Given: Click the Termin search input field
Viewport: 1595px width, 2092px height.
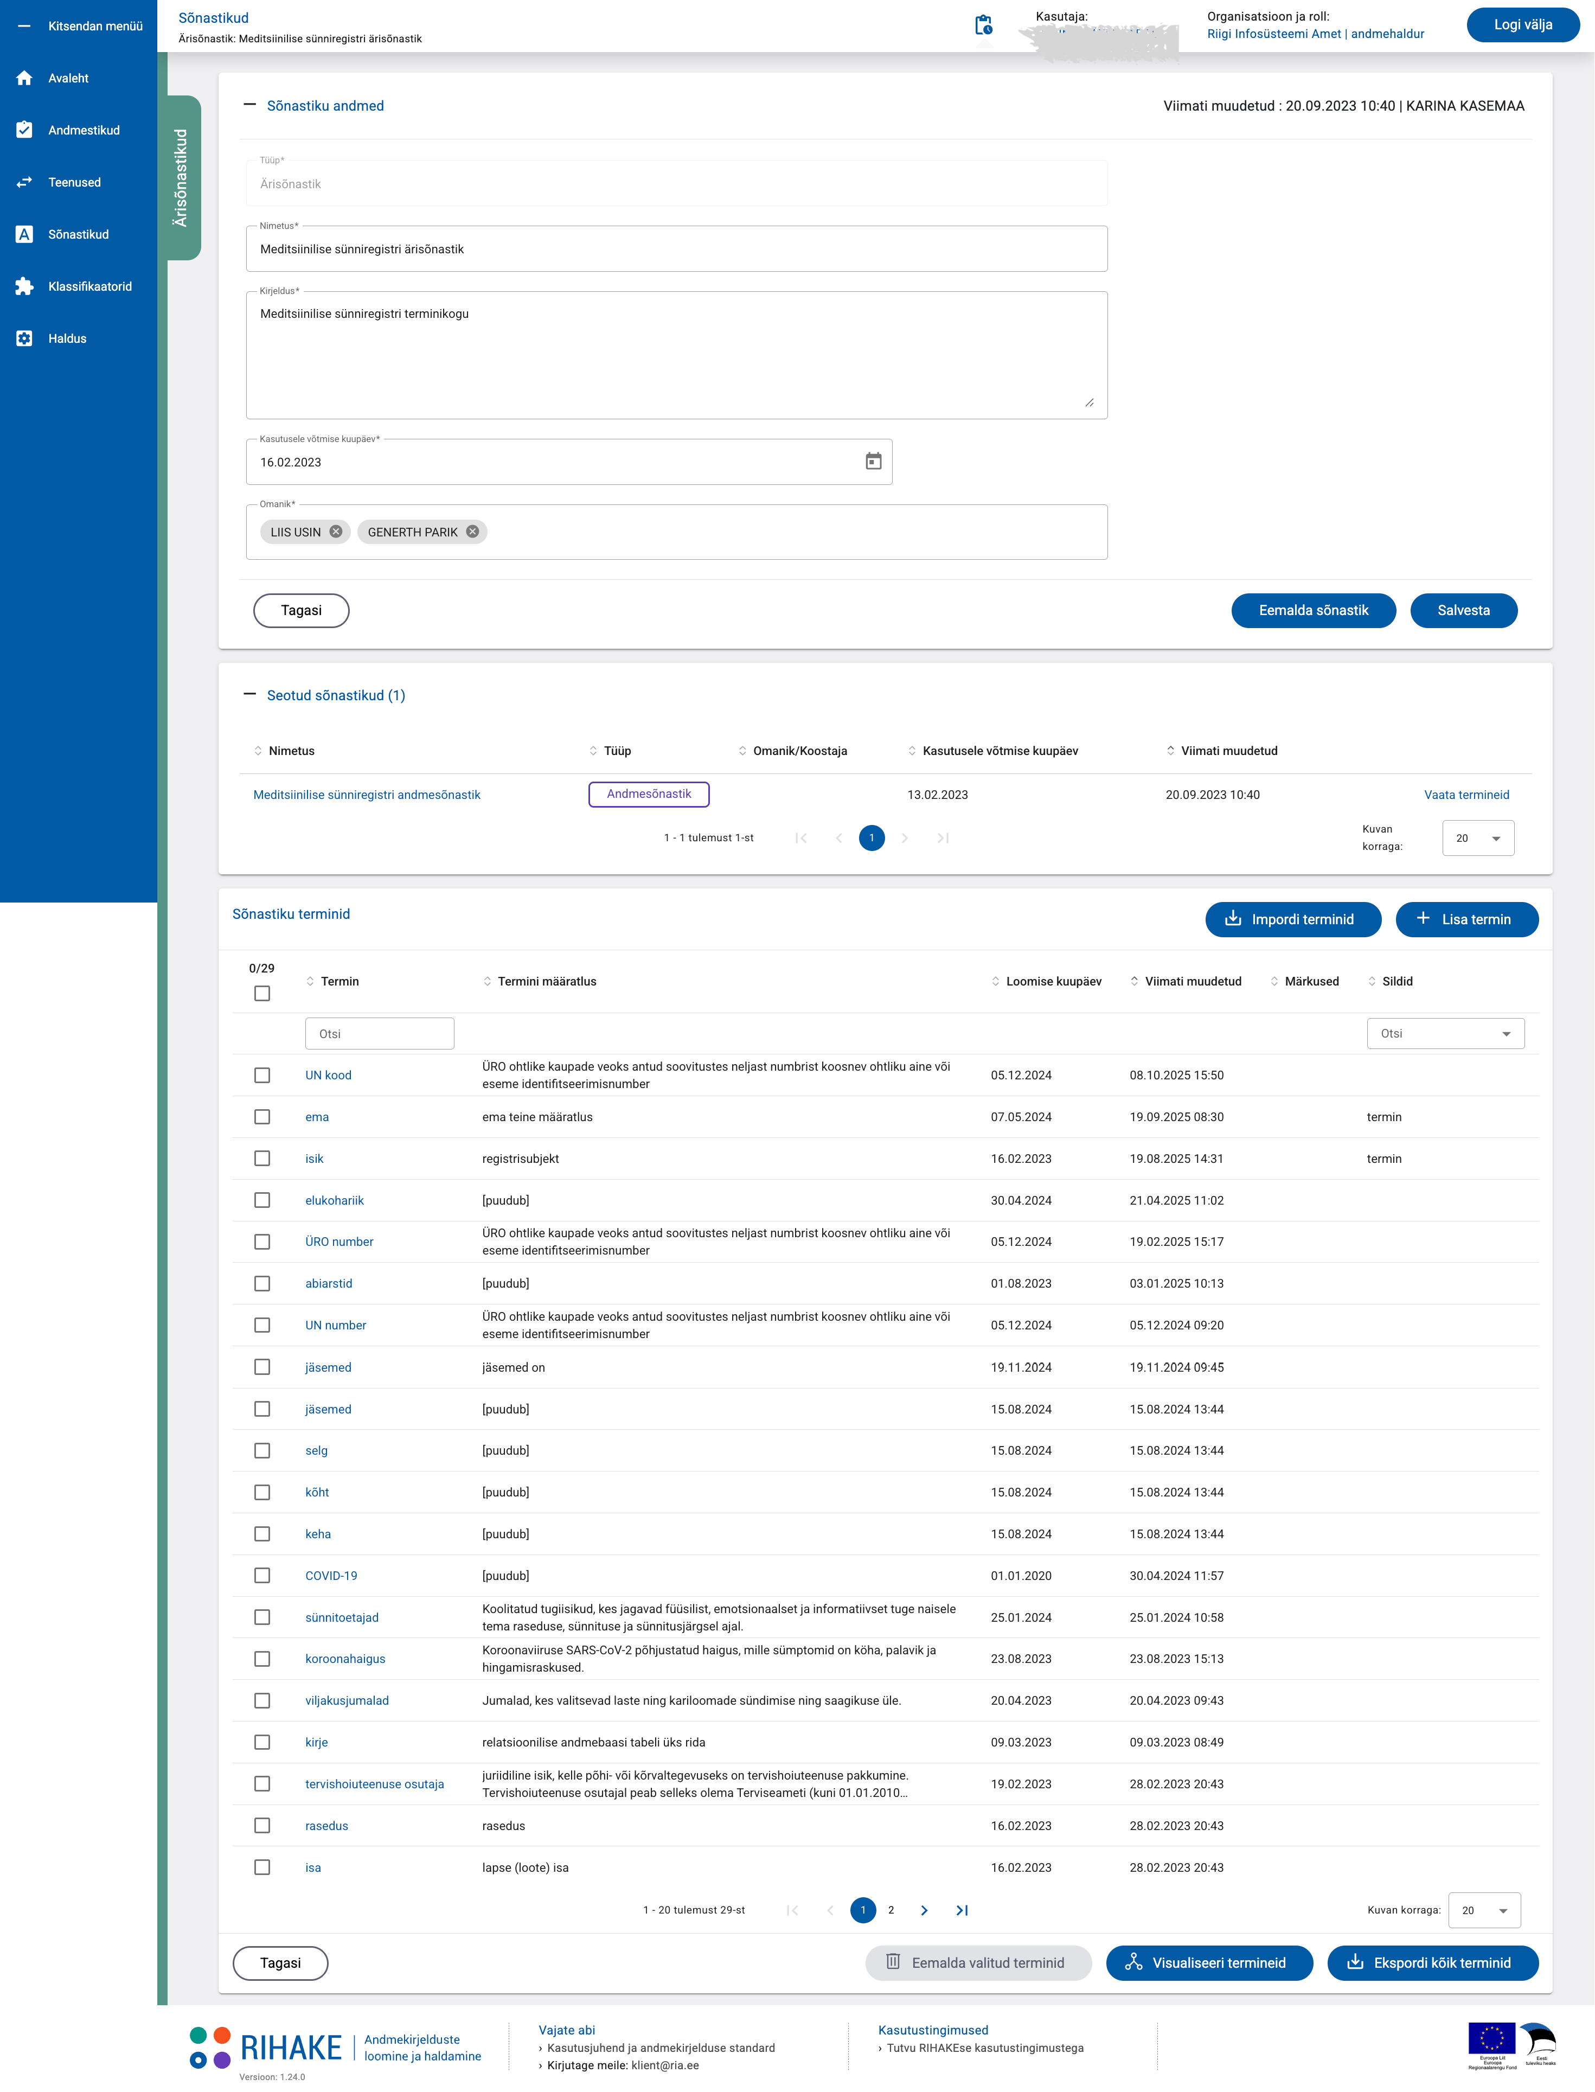Looking at the screenshot, I should point(379,1033).
